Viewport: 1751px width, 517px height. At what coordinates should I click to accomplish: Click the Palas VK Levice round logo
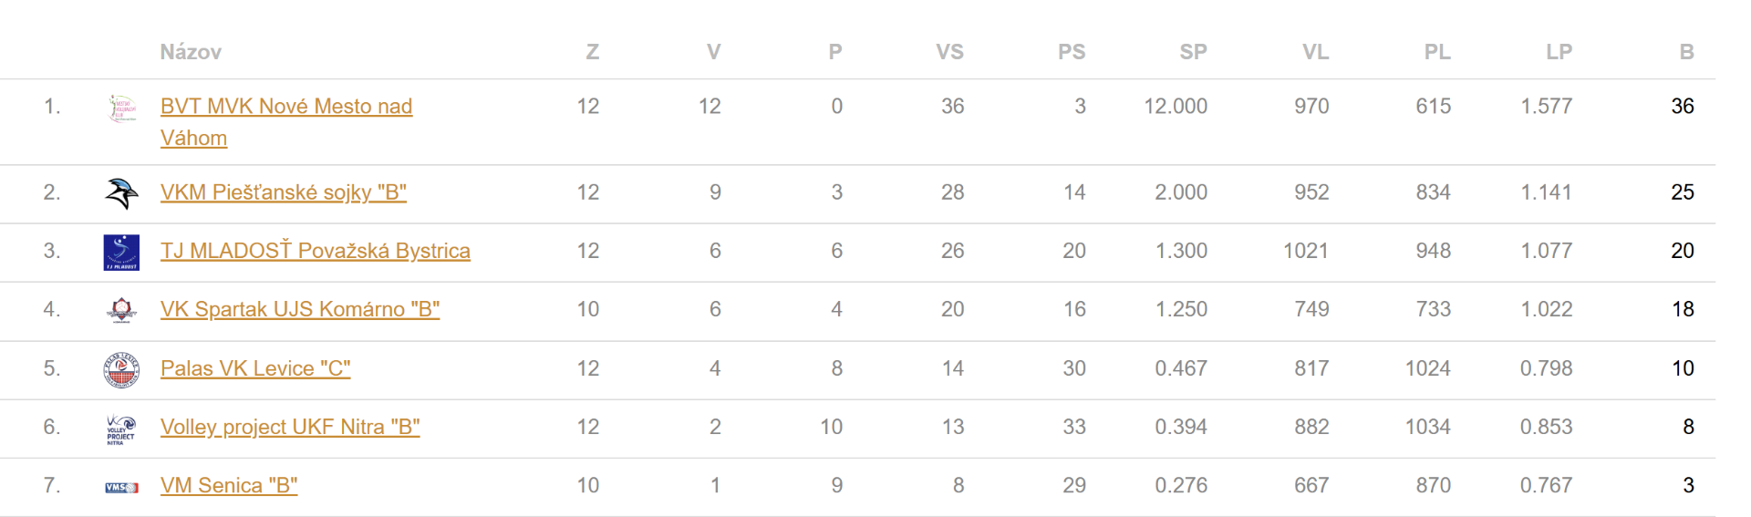coord(121,369)
